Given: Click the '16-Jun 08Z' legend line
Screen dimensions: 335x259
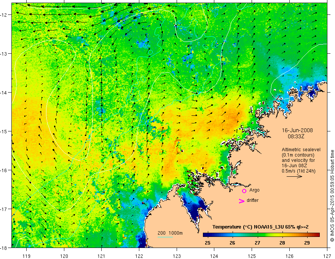Looking at the screenshot, I should 293,165.
